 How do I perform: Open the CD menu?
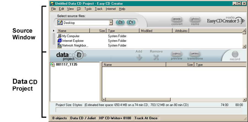[79, 9]
